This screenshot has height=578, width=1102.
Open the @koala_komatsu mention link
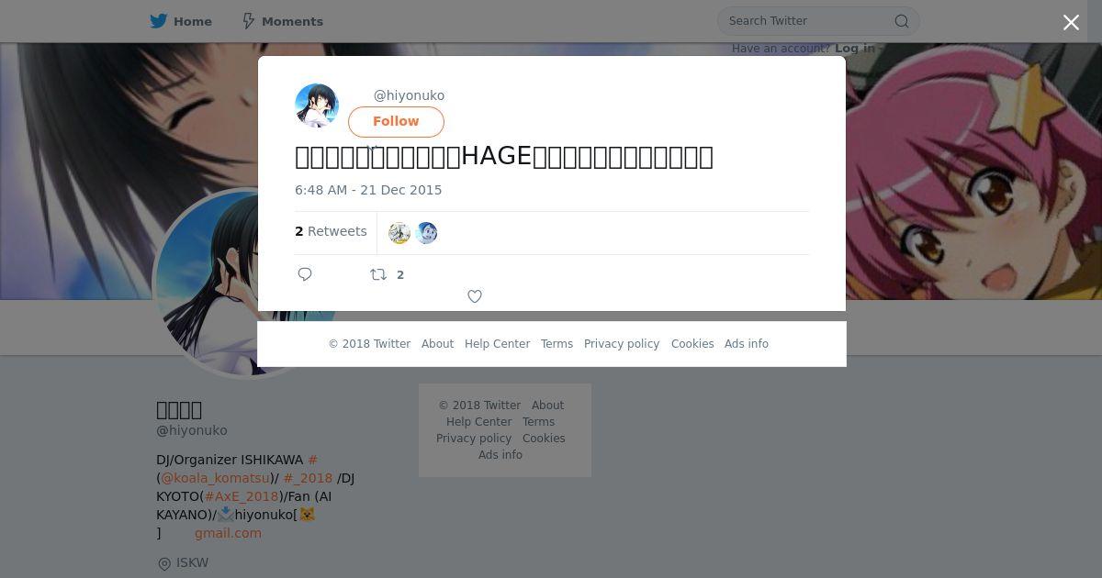(216, 478)
